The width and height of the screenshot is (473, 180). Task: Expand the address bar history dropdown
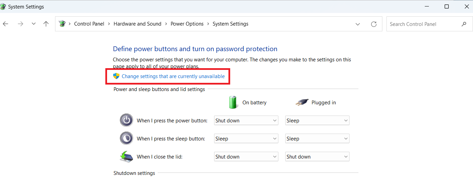point(358,24)
